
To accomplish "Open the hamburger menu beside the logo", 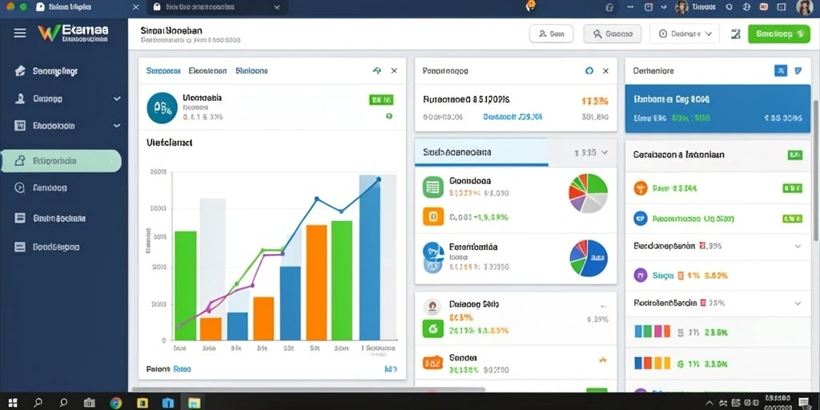I will click(20, 33).
